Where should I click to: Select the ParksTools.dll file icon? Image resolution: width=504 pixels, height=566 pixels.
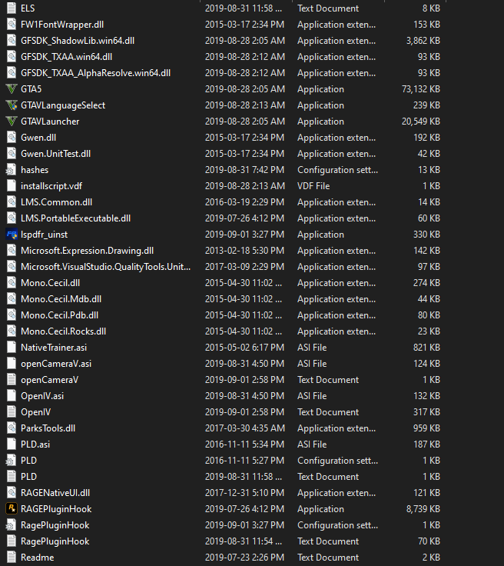[x=12, y=428]
